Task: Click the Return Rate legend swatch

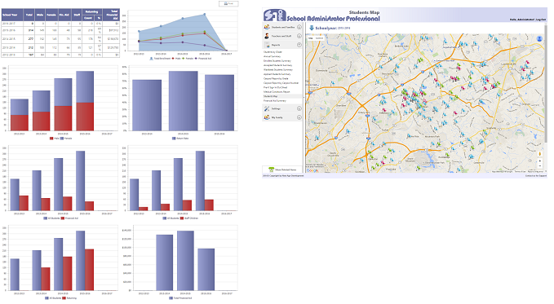Action: click(x=174, y=139)
